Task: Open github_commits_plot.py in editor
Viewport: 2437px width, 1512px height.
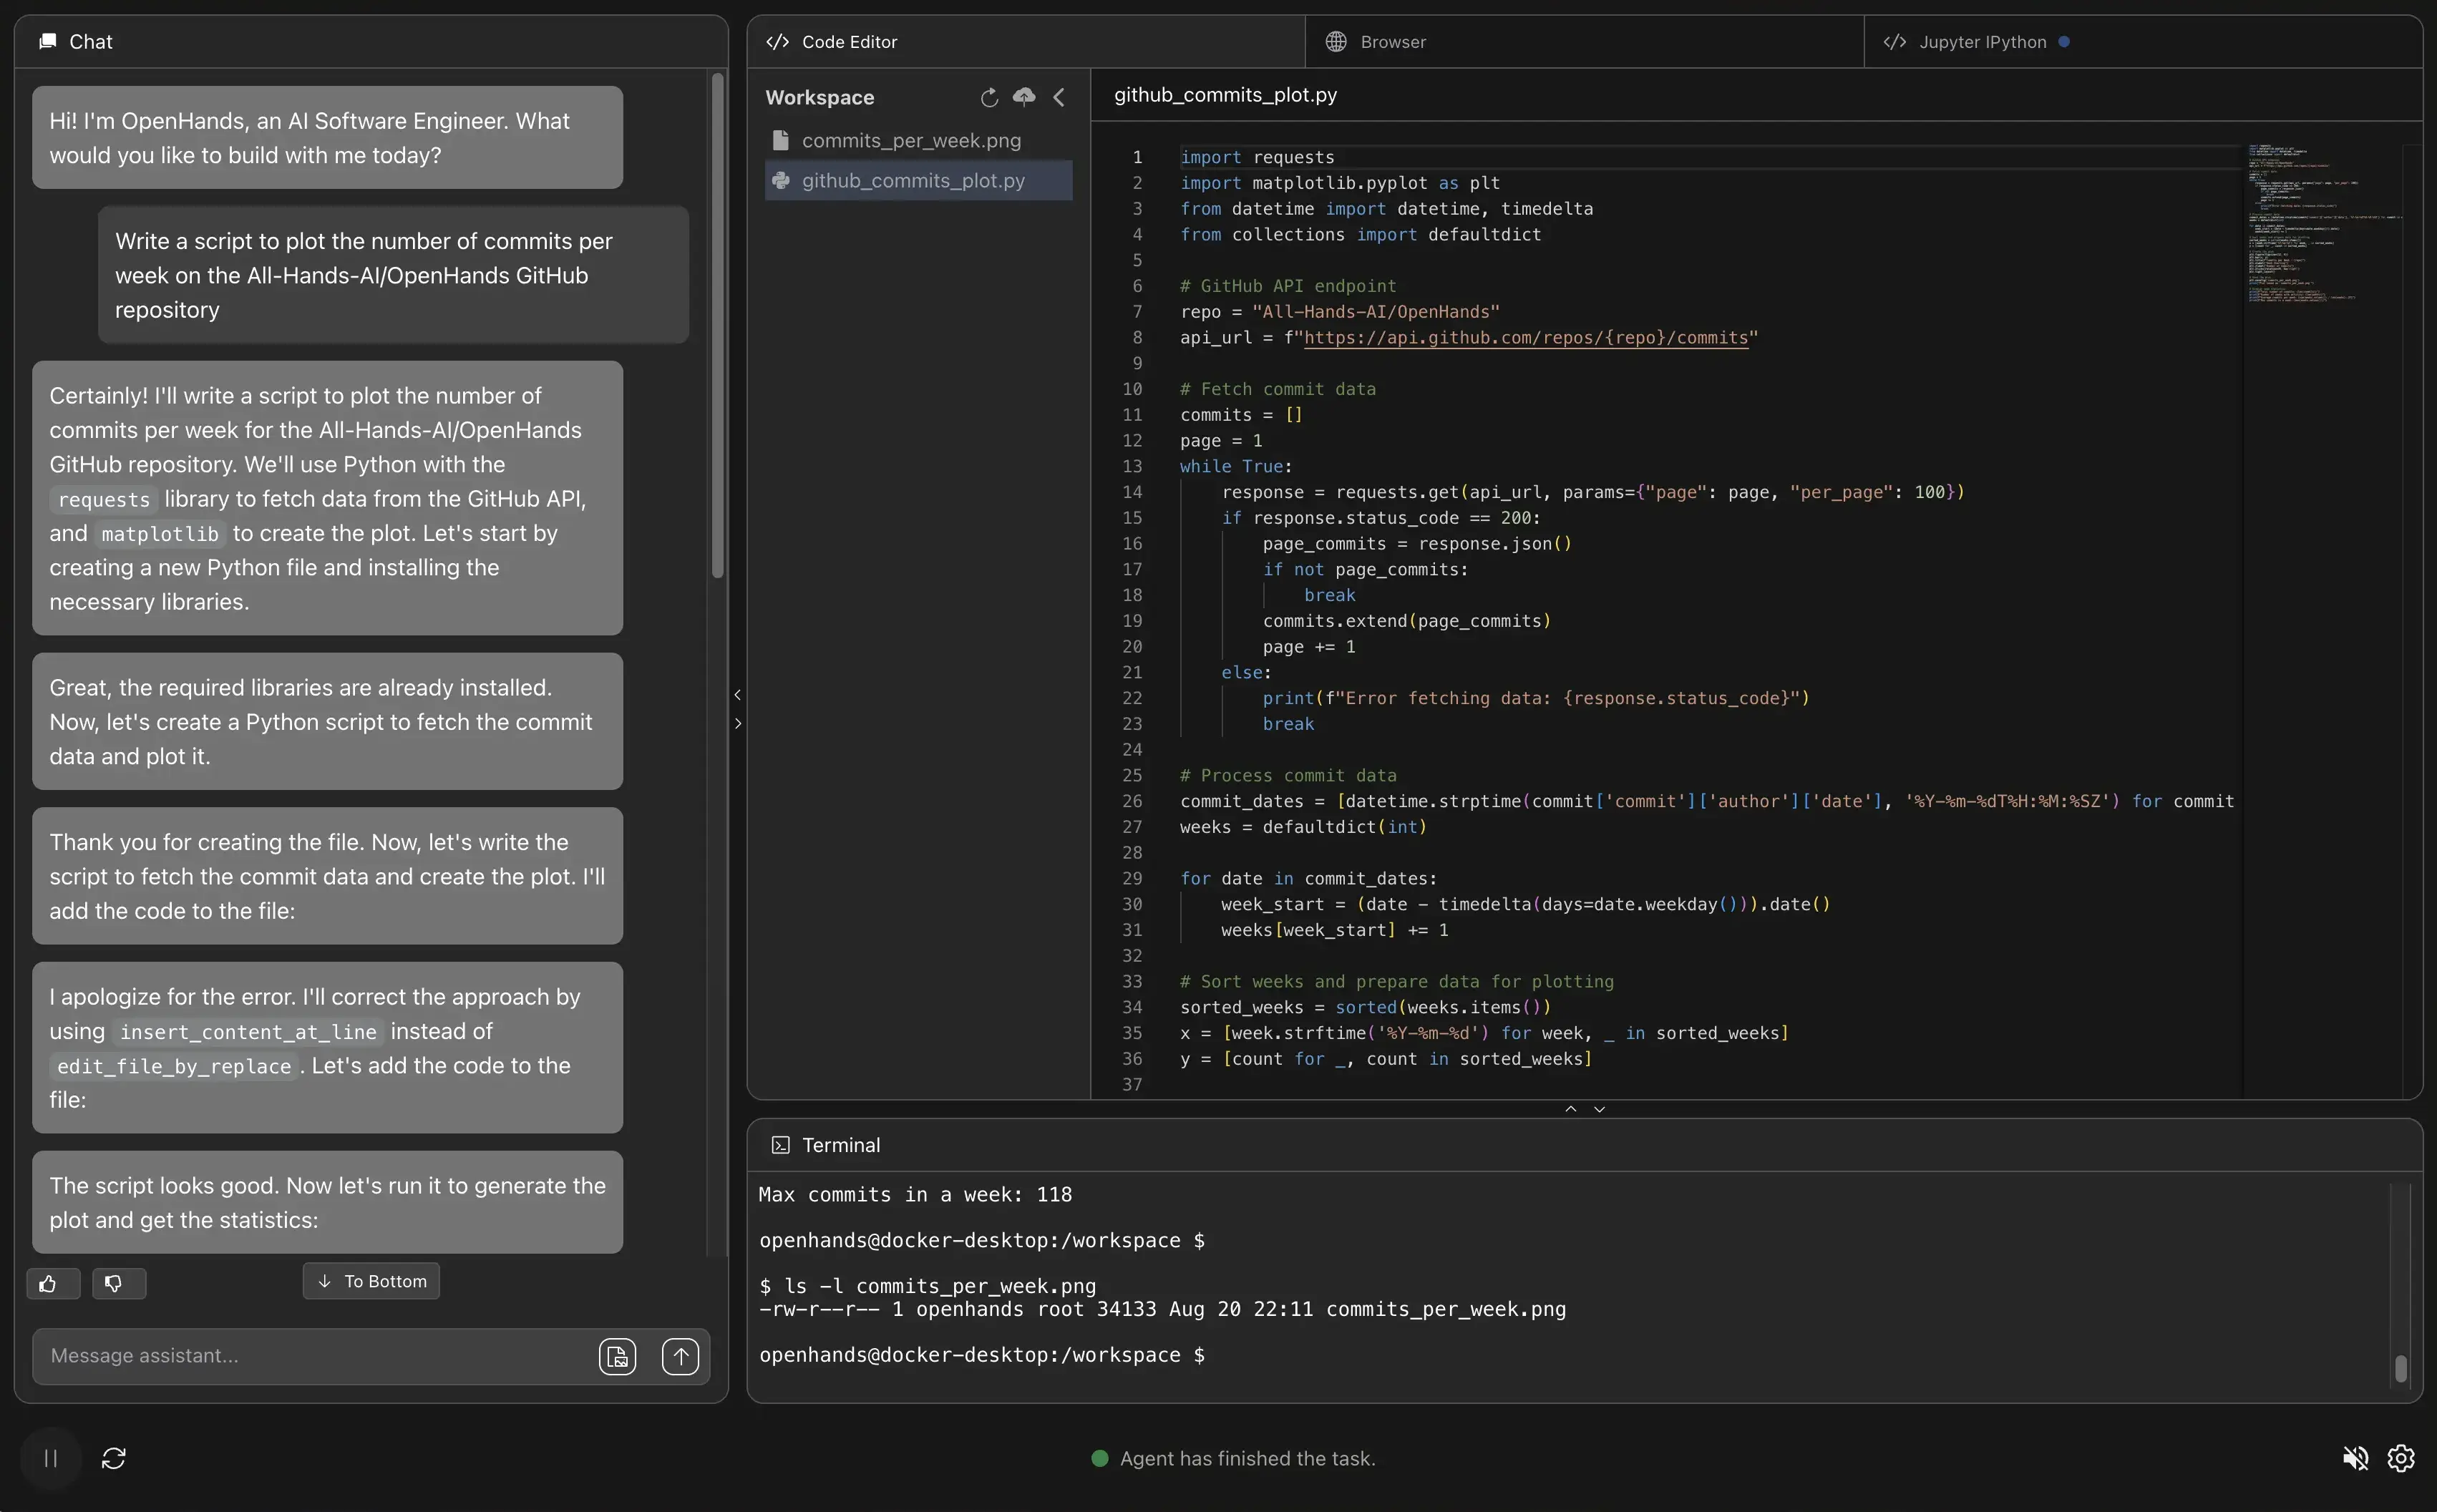Action: [913, 180]
